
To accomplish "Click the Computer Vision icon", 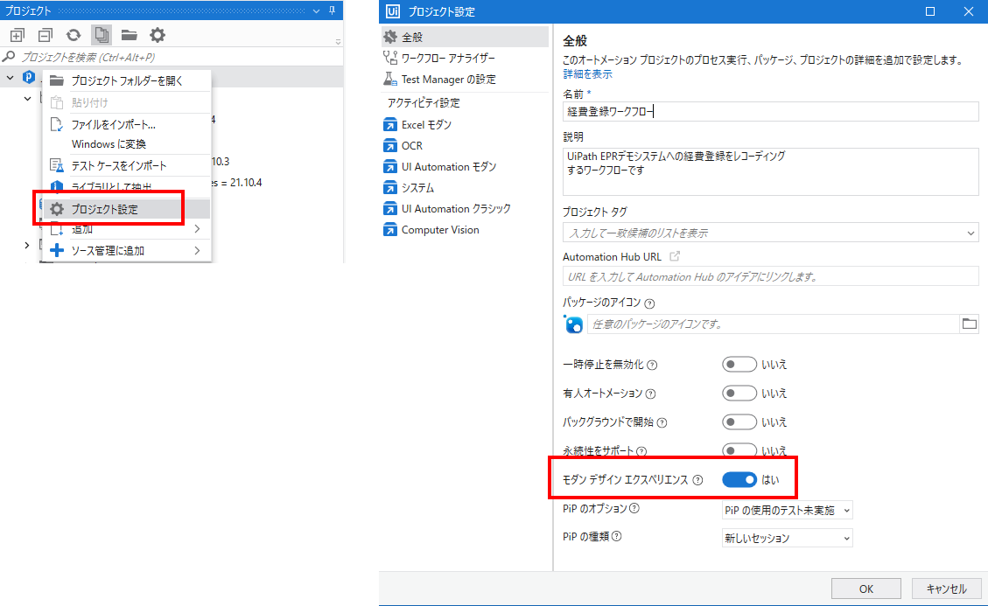I will pyautogui.click(x=390, y=230).
